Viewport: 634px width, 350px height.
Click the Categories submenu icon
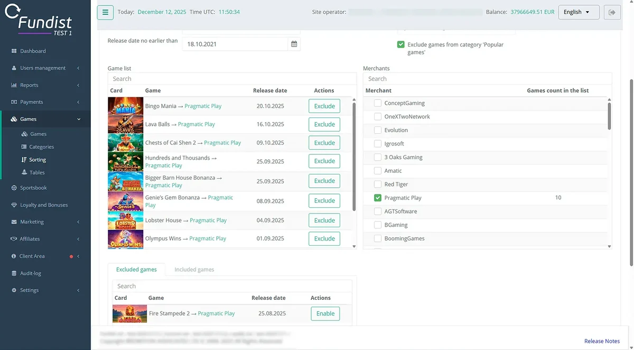click(x=24, y=147)
